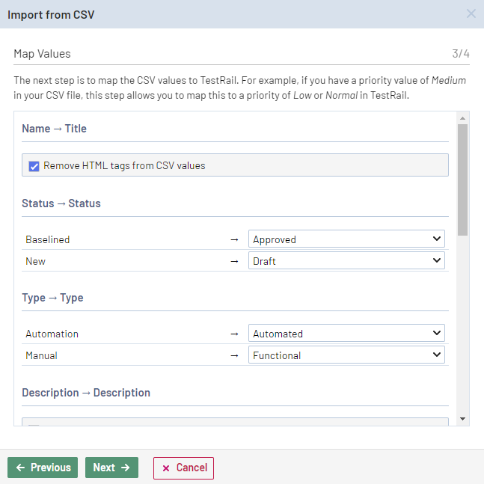Proceed with the Next button

pos(111,468)
